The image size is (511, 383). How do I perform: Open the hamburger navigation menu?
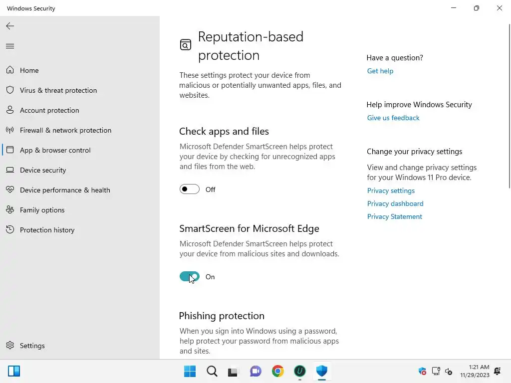click(10, 46)
